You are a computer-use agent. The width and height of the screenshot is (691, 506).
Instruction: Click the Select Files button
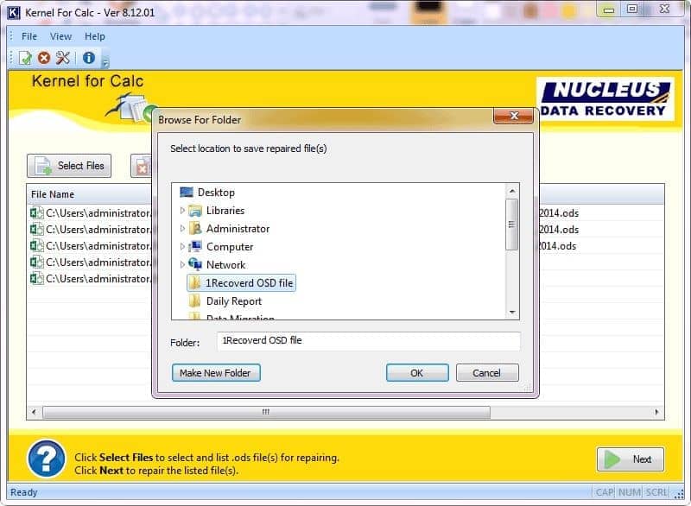tap(69, 166)
